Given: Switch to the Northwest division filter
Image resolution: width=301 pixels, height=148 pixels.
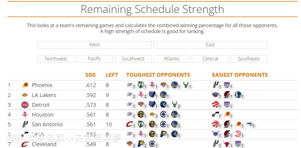Looking at the screenshot, I should (56, 59).
